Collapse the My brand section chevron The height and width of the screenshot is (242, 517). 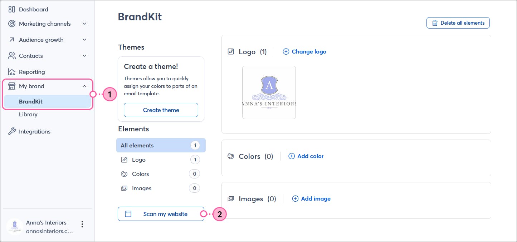pos(84,86)
